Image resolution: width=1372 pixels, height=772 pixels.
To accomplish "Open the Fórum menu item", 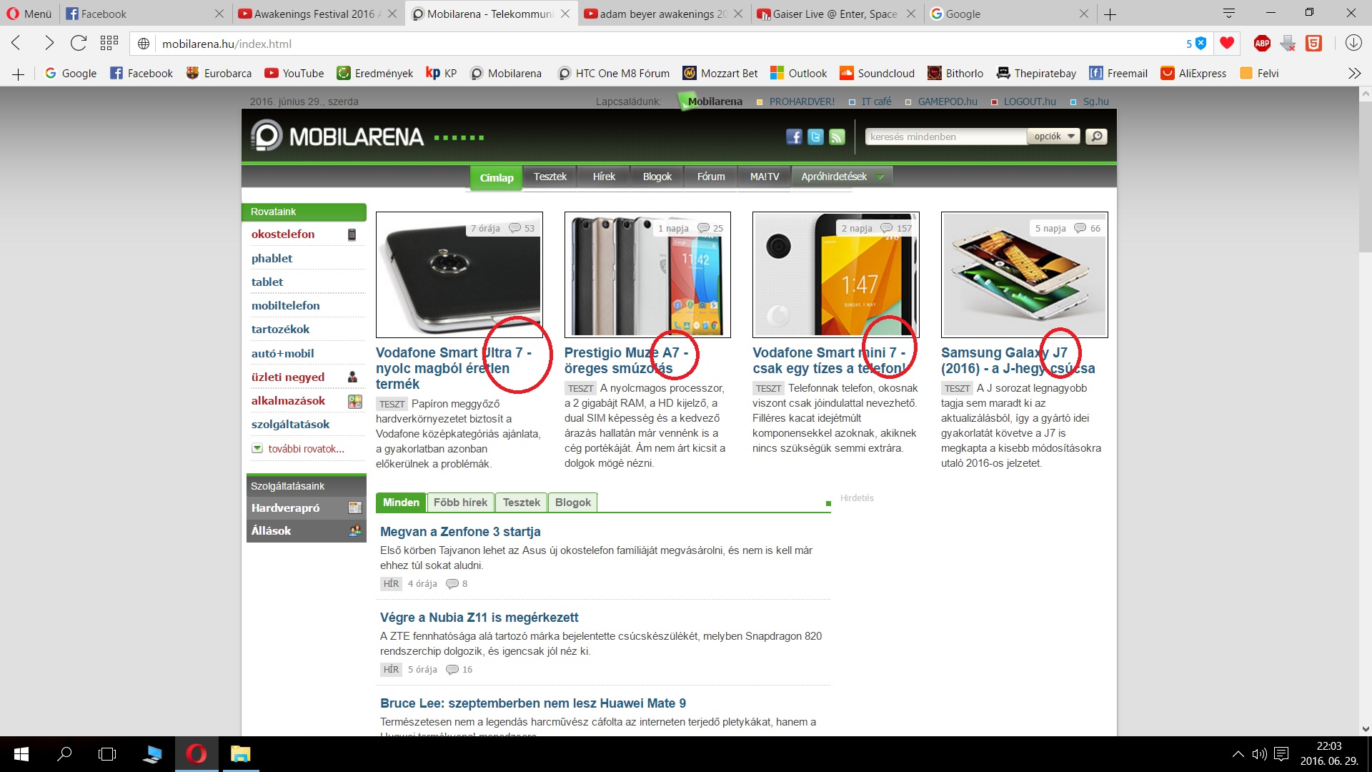I will 710,177.
